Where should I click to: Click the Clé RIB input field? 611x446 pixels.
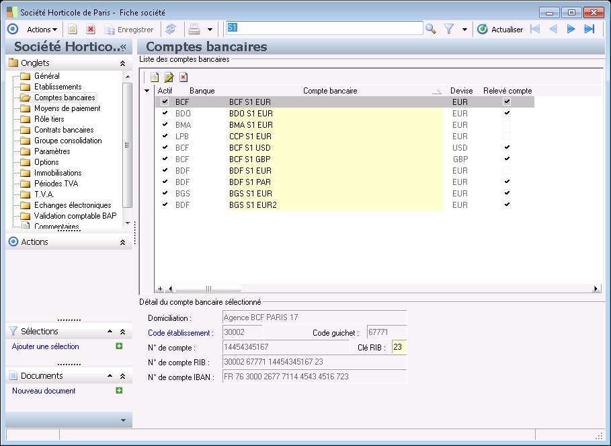pyautogui.click(x=399, y=348)
